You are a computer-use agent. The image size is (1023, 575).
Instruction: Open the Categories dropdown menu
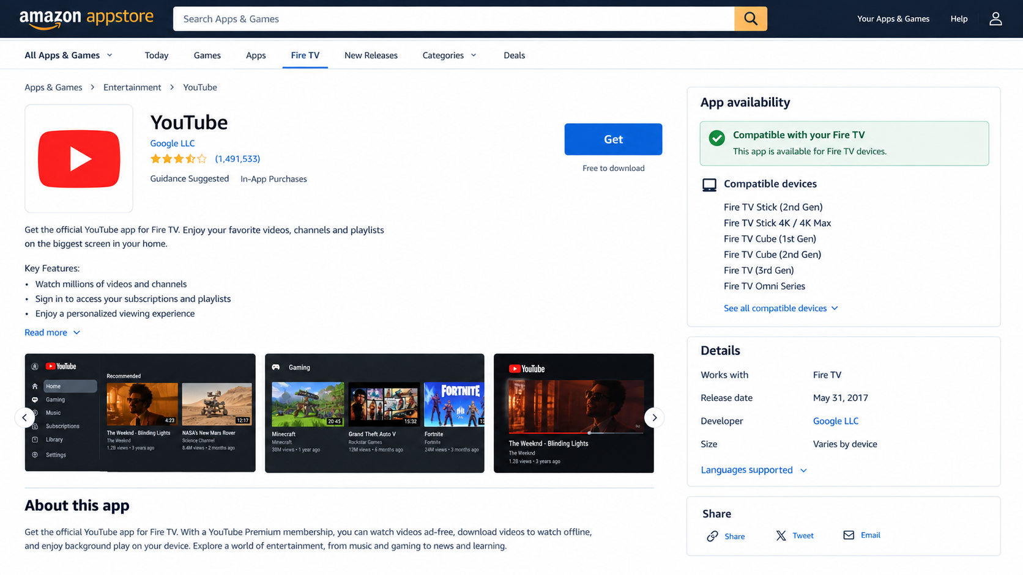449,55
